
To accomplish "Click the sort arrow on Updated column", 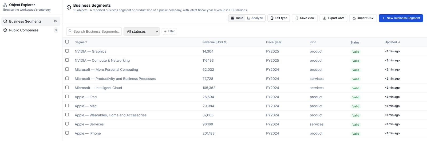I will (x=399, y=42).
